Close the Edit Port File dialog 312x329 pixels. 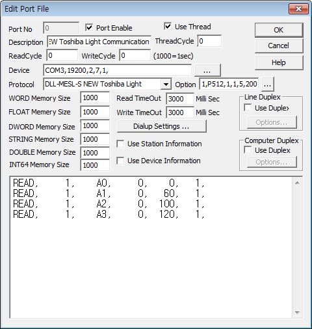tap(298, 9)
